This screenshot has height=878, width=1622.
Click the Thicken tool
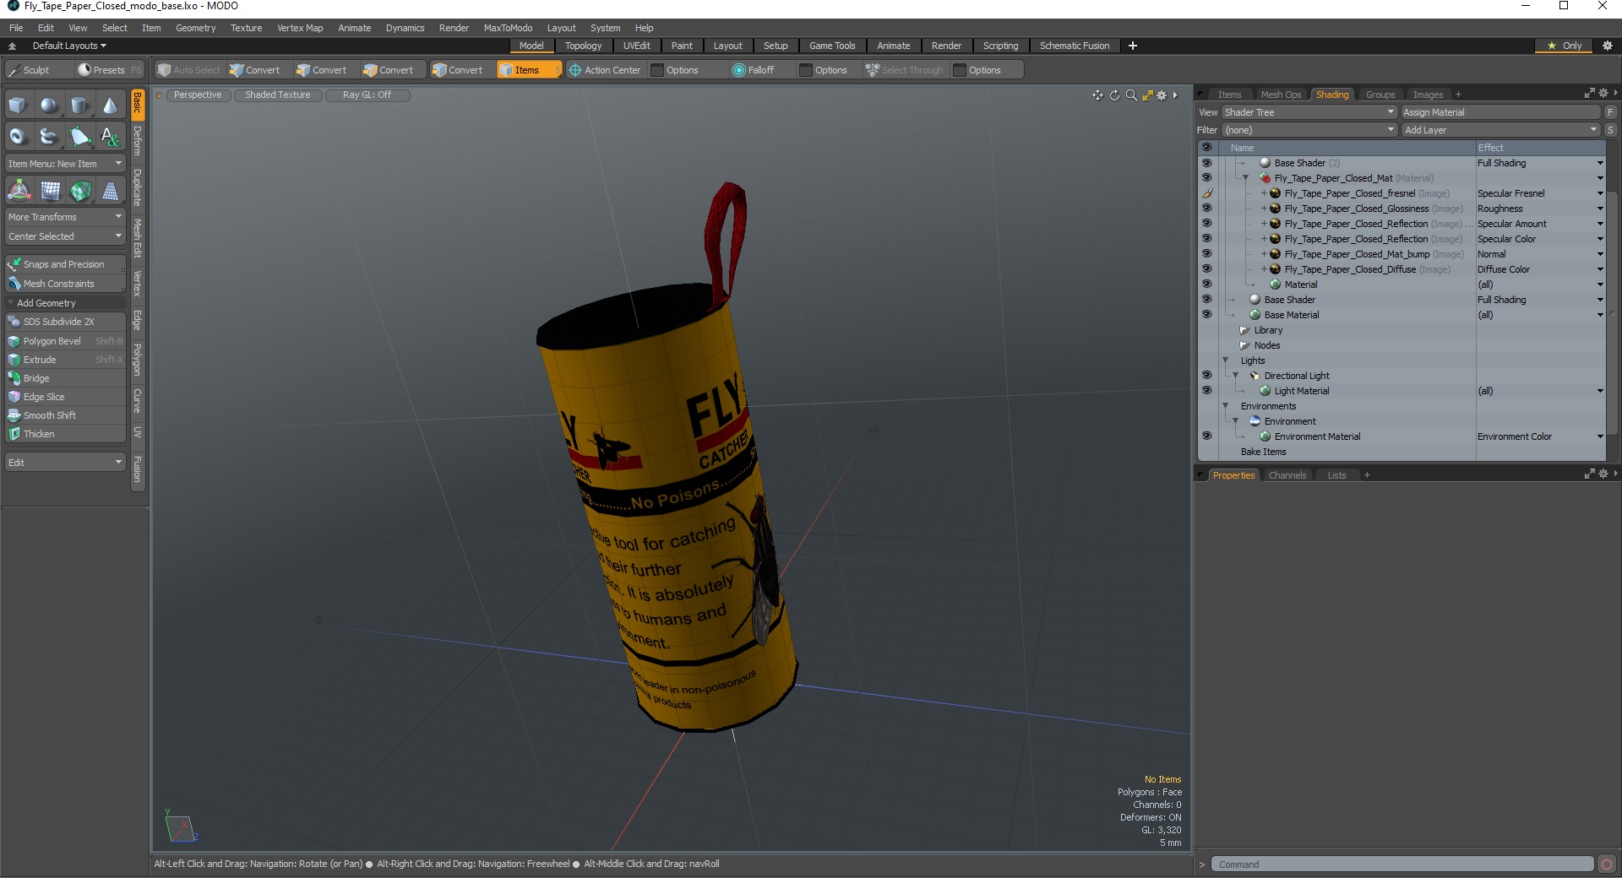click(65, 434)
